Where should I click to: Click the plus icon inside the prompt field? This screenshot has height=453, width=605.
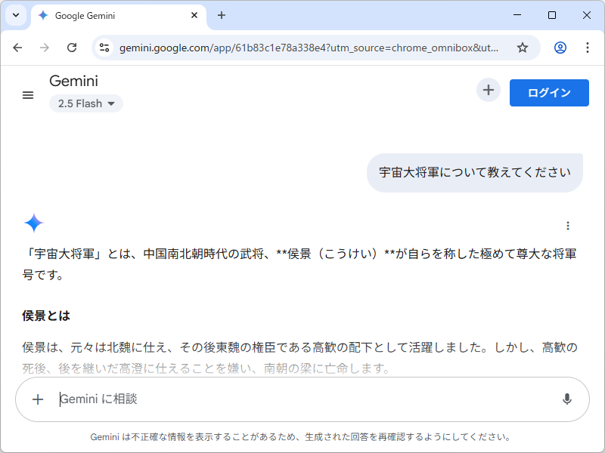pos(37,399)
